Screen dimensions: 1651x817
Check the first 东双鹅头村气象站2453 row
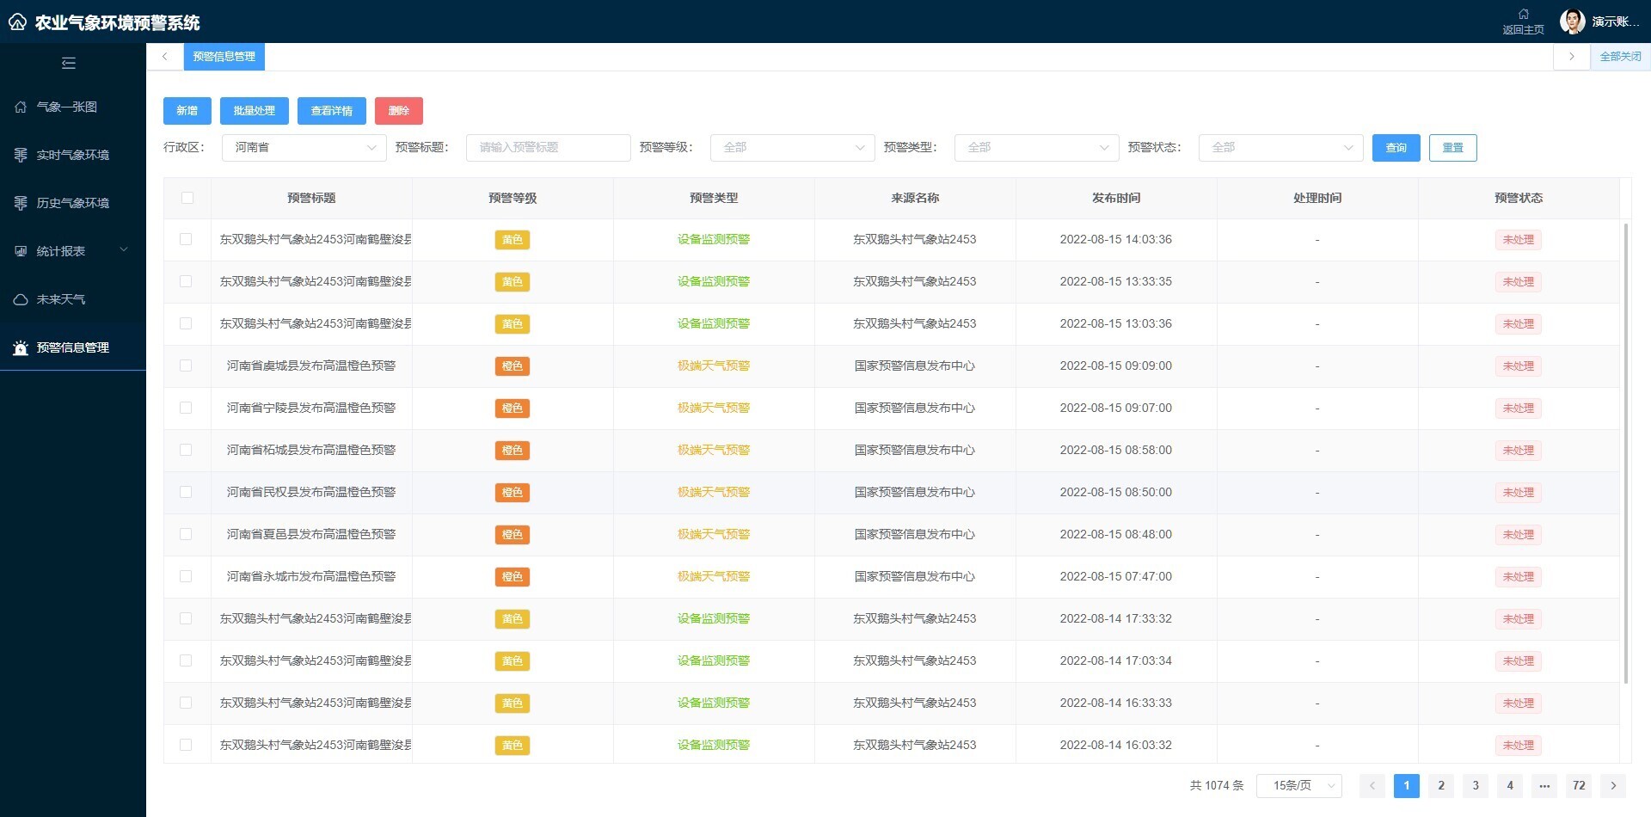pyautogui.click(x=187, y=239)
